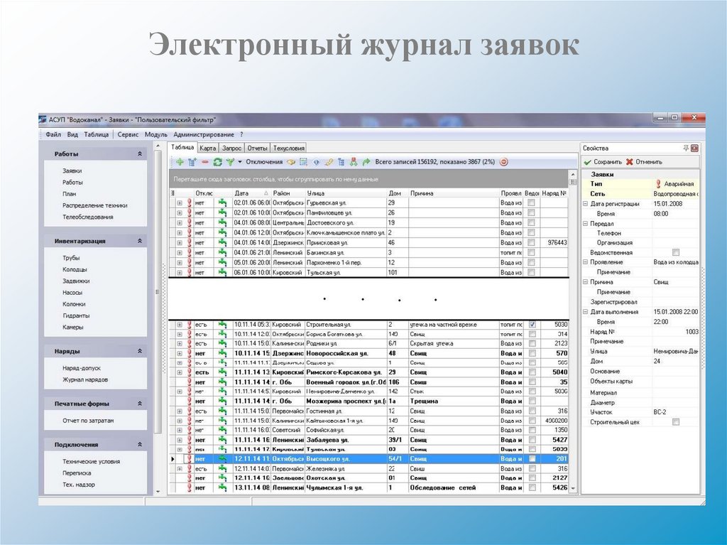Sort by the Дата column header
The image size is (727, 545).
coord(251,193)
